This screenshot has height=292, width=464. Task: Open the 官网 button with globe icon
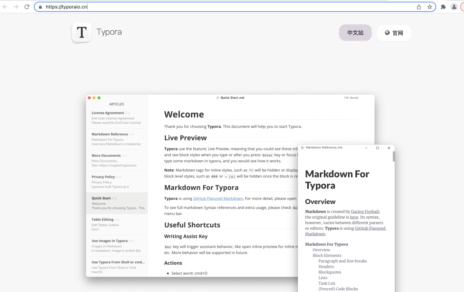(394, 33)
